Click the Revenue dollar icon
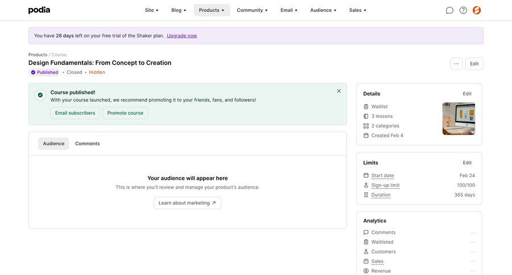Image resolution: width=512 pixels, height=275 pixels. (x=366, y=271)
